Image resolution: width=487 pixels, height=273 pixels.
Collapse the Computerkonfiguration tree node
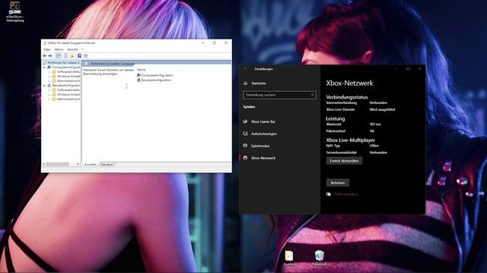coord(44,67)
